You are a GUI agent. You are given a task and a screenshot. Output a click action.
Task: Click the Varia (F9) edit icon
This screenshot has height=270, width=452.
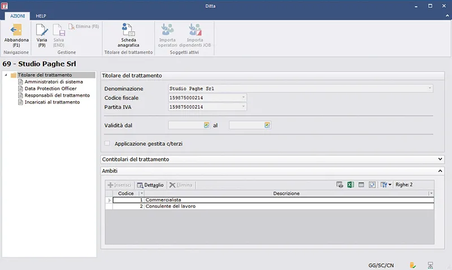[42, 31]
